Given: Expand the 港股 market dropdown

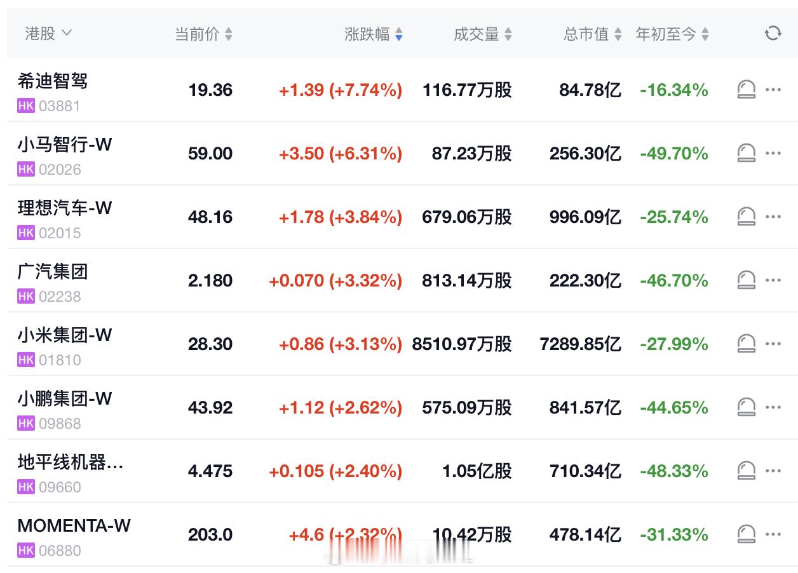Looking at the screenshot, I should (x=48, y=33).
